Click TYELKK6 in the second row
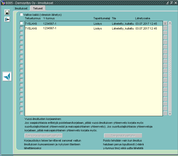Screen dimensions: 178x156 pos(31,28)
